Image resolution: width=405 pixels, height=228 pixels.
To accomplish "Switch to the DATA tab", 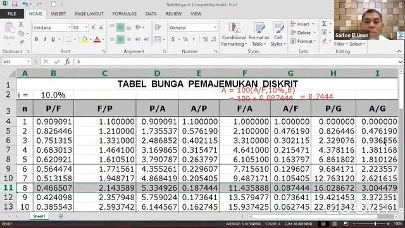I will pyautogui.click(x=151, y=14).
